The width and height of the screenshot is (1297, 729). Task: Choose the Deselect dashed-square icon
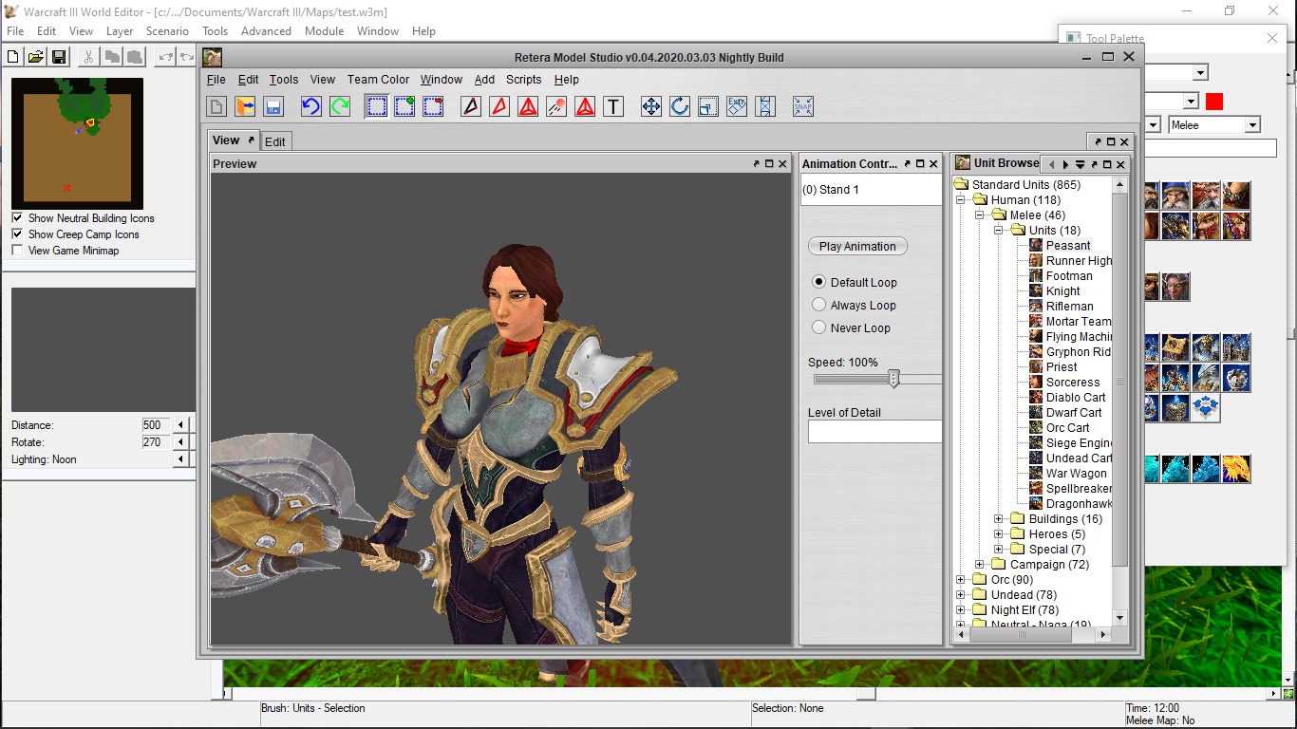click(x=434, y=106)
